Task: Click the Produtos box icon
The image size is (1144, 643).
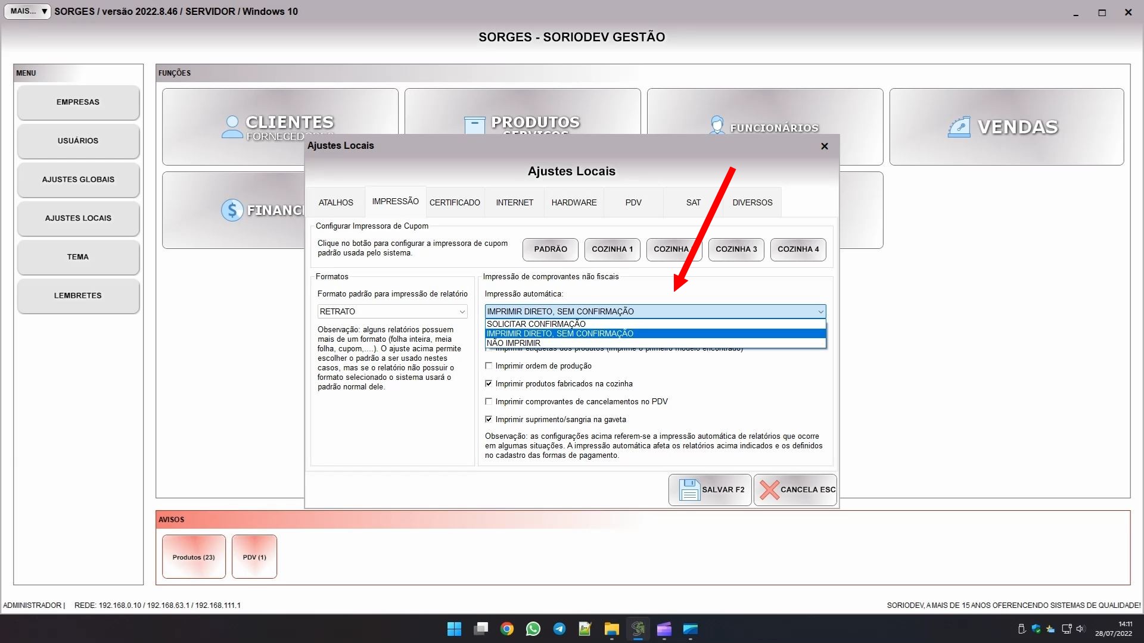Action: click(474, 125)
